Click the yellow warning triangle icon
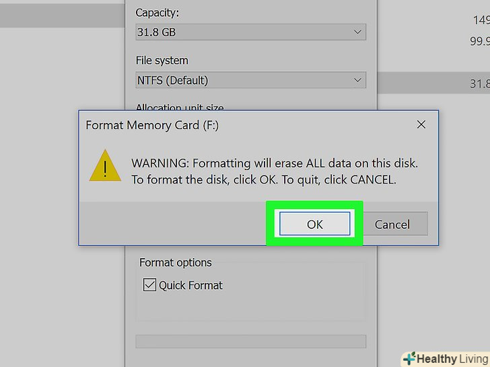 pos(105,166)
